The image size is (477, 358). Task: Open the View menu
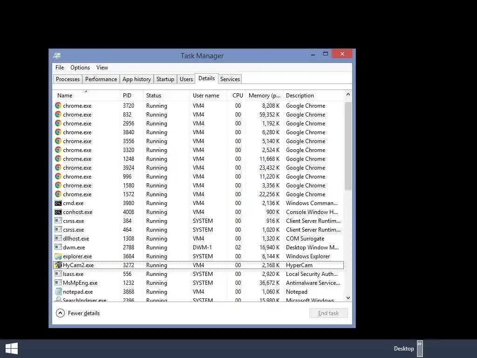click(102, 68)
